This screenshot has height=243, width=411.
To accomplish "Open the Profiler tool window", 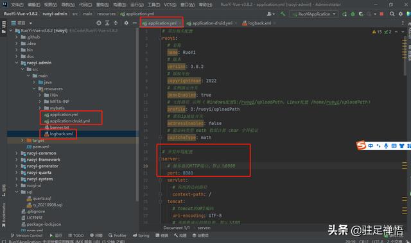I will 117,235.
